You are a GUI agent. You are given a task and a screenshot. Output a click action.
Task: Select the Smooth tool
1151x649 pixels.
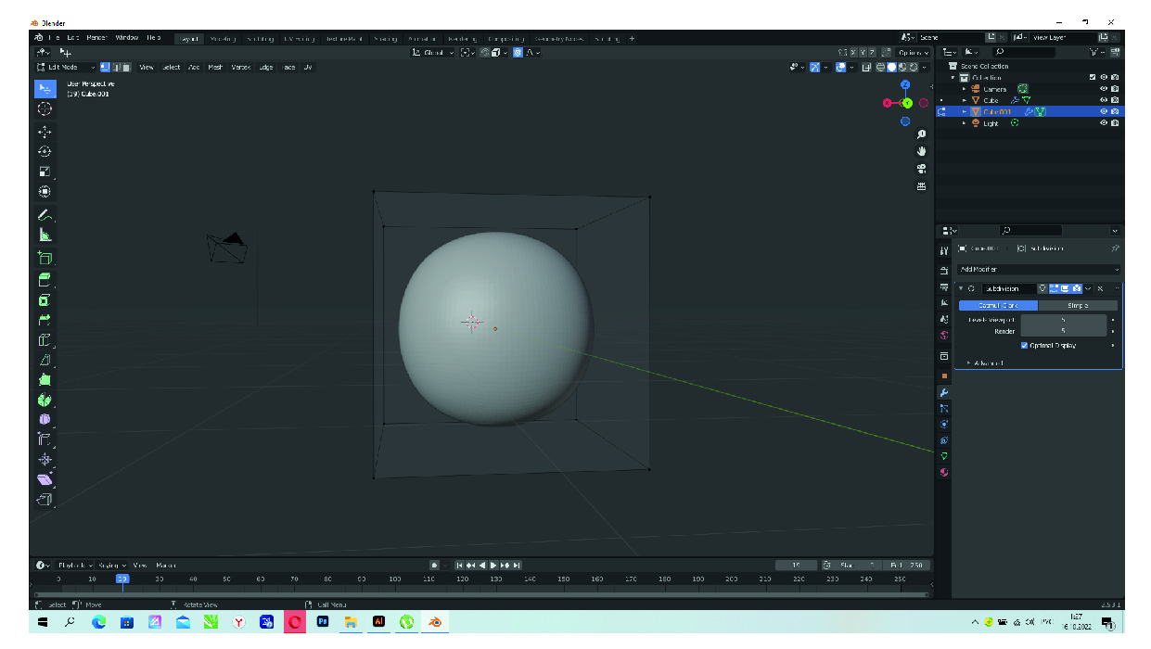click(x=45, y=420)
